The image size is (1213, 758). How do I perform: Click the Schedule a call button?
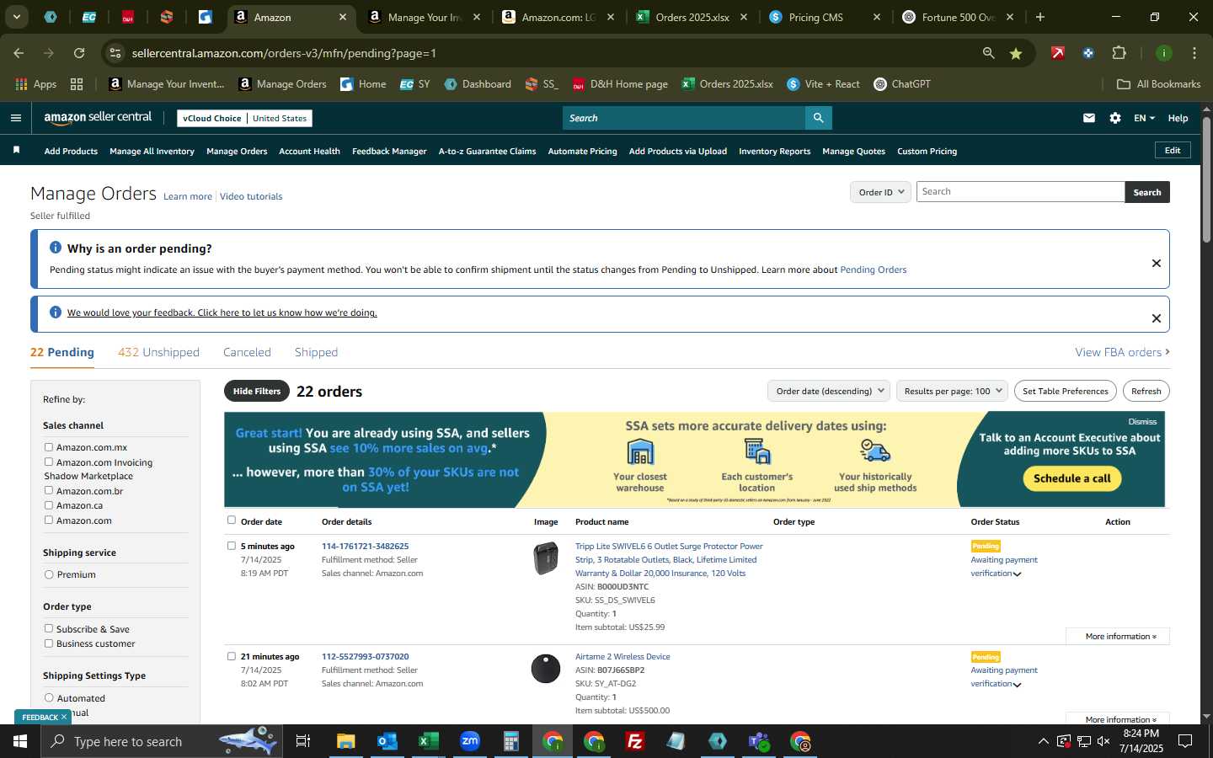point(1071,478)
